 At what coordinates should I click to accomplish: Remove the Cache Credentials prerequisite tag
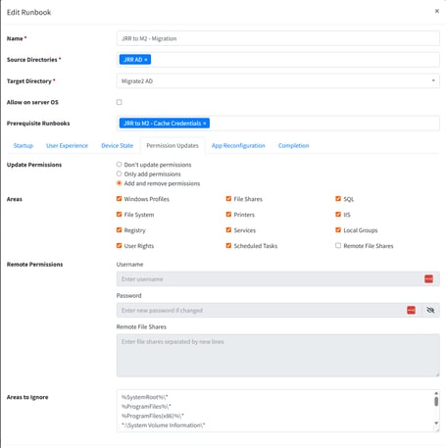204,124
